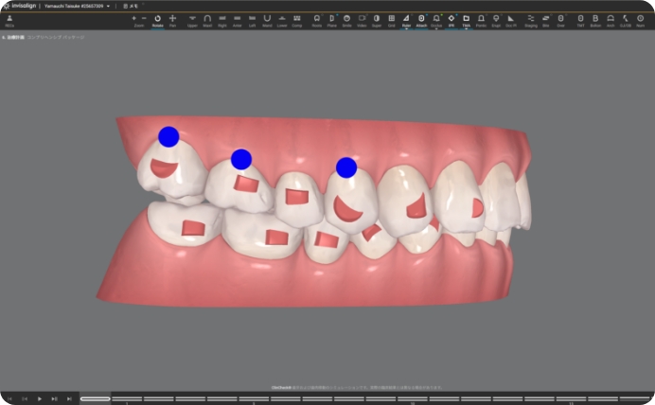Toggle the Attach attachments display
The image size is (655, 405).
pos(421,19)
